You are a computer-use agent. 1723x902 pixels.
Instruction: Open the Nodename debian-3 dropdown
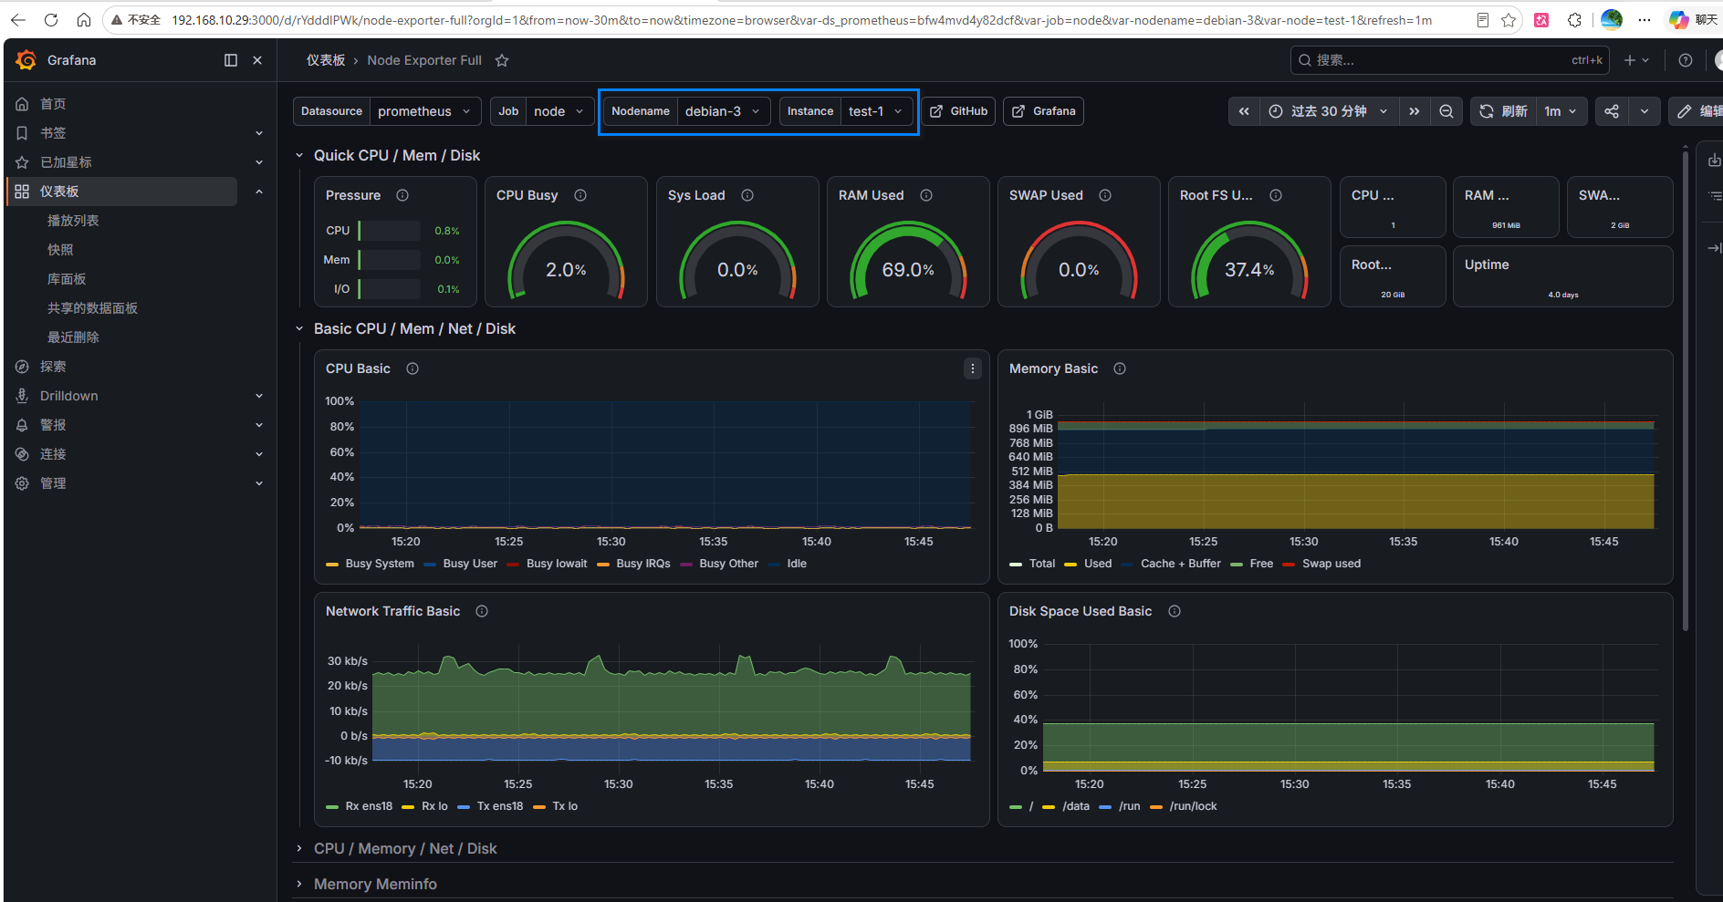724,111
